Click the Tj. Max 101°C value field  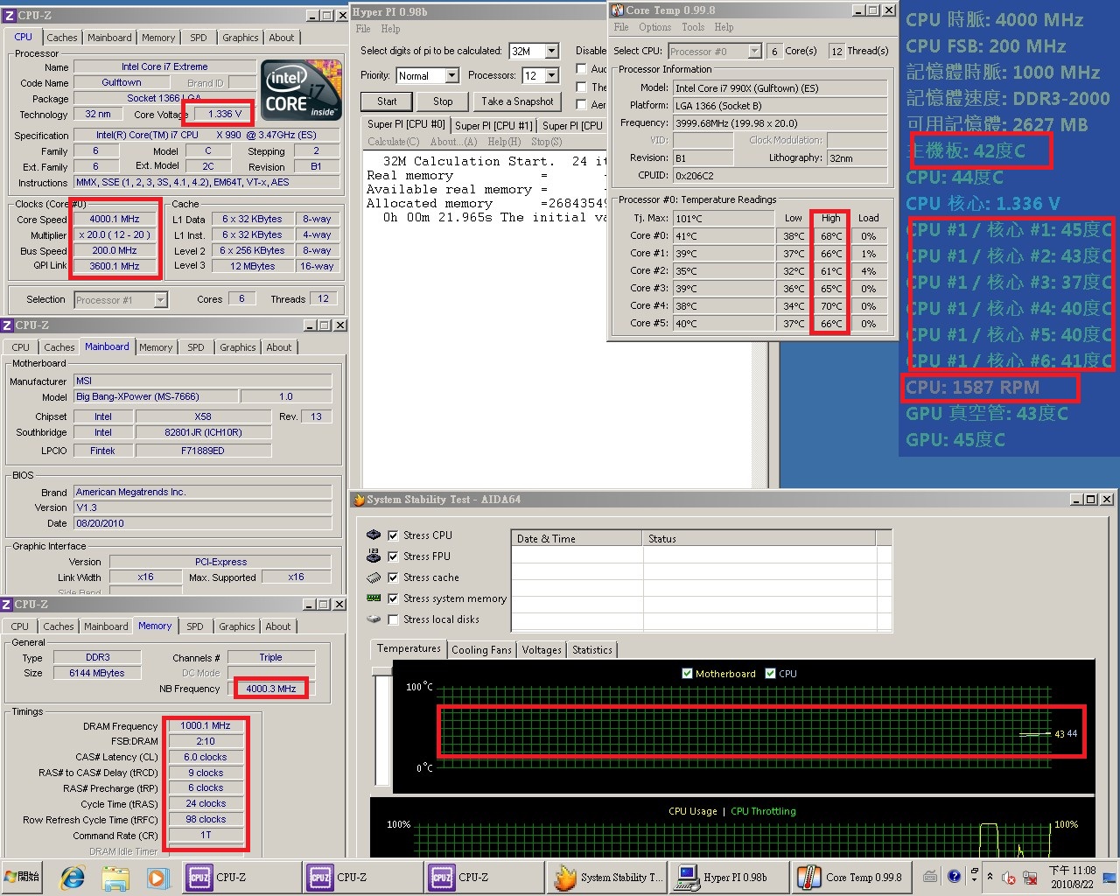pos(723,219)
